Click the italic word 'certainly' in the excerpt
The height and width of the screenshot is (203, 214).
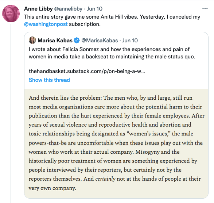click(x=105, y=179)
